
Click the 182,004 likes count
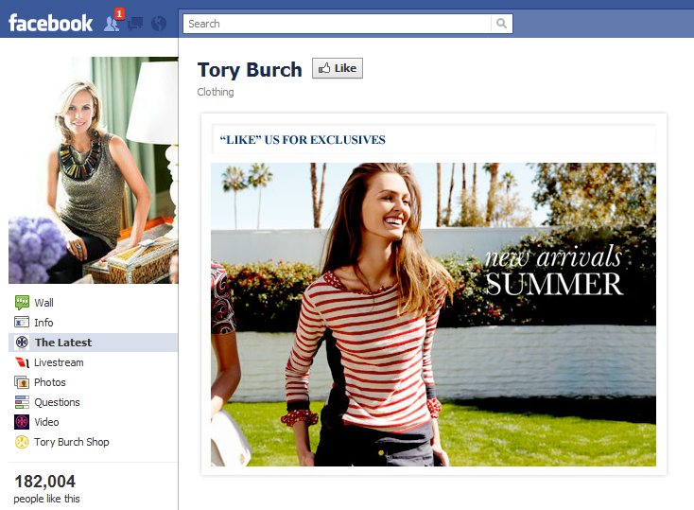tap(44, 482)
